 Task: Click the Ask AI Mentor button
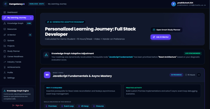160,37
